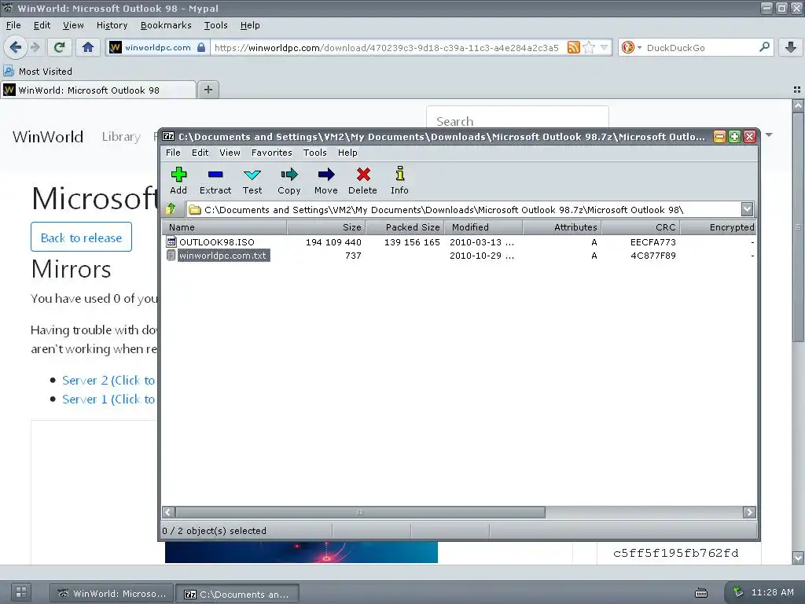This screenshot has width=805, height=604.
Task: Click the browser page scrollbar down arrow
Action: 798,558
